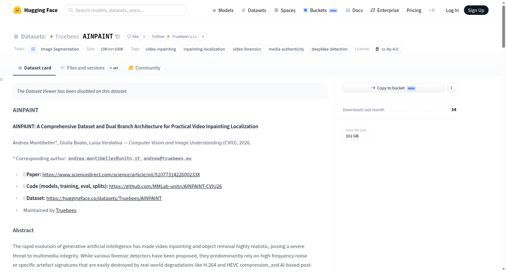Image resolution: width=506 pixels, height=272 pixels.
Task: Click the inpainting-localization tag
Action: 204,49
